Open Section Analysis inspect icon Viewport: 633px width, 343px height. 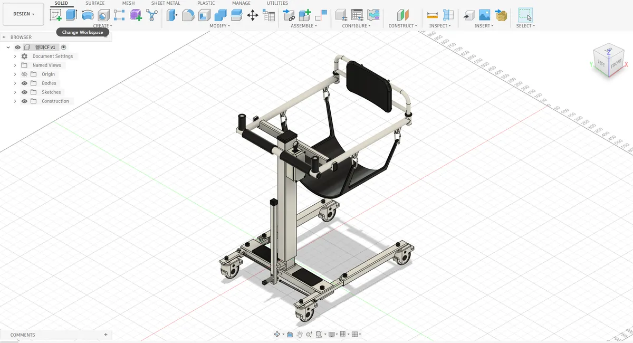click(448, 15)
